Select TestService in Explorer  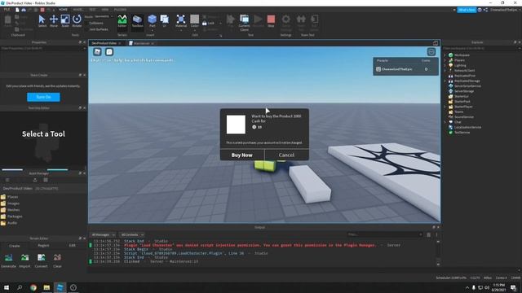[462, 132]
